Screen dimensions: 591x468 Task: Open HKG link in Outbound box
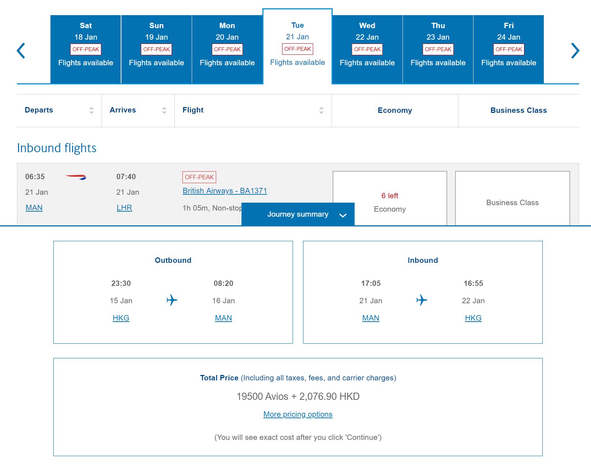tap(121, 318)
